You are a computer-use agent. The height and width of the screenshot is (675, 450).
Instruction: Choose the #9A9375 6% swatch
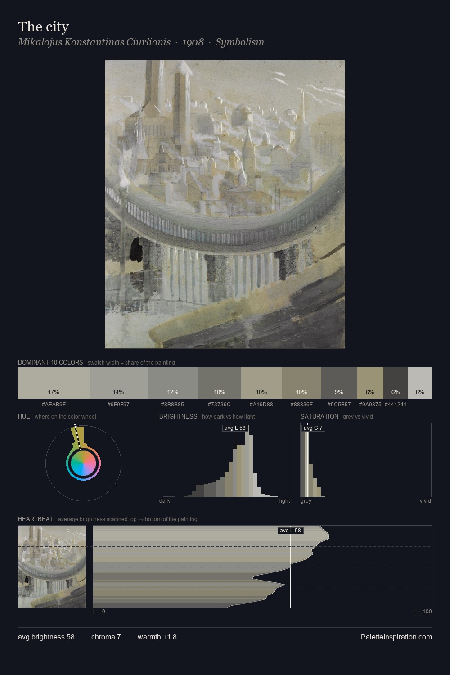point(370,383)
